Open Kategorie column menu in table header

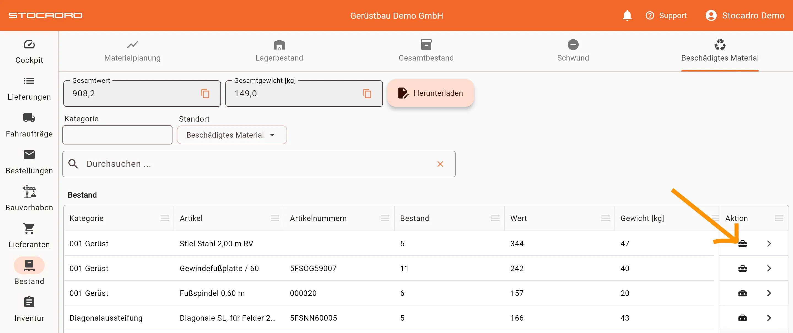coord(165,218)
